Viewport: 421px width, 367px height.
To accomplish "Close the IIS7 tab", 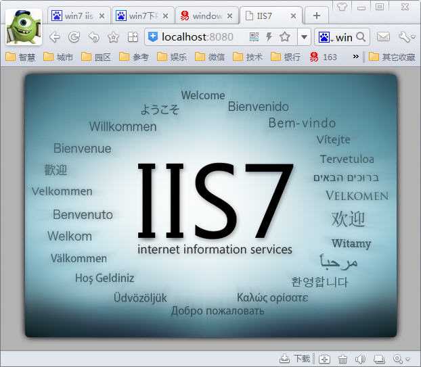I will pyautogui.click(x=294, y=16).
